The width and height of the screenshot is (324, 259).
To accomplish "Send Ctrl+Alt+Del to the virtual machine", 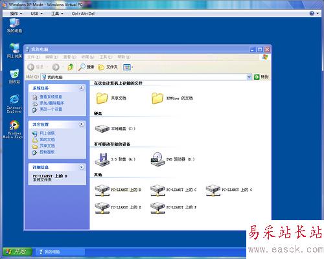I will pyautogui.click(x=83, y=14).
